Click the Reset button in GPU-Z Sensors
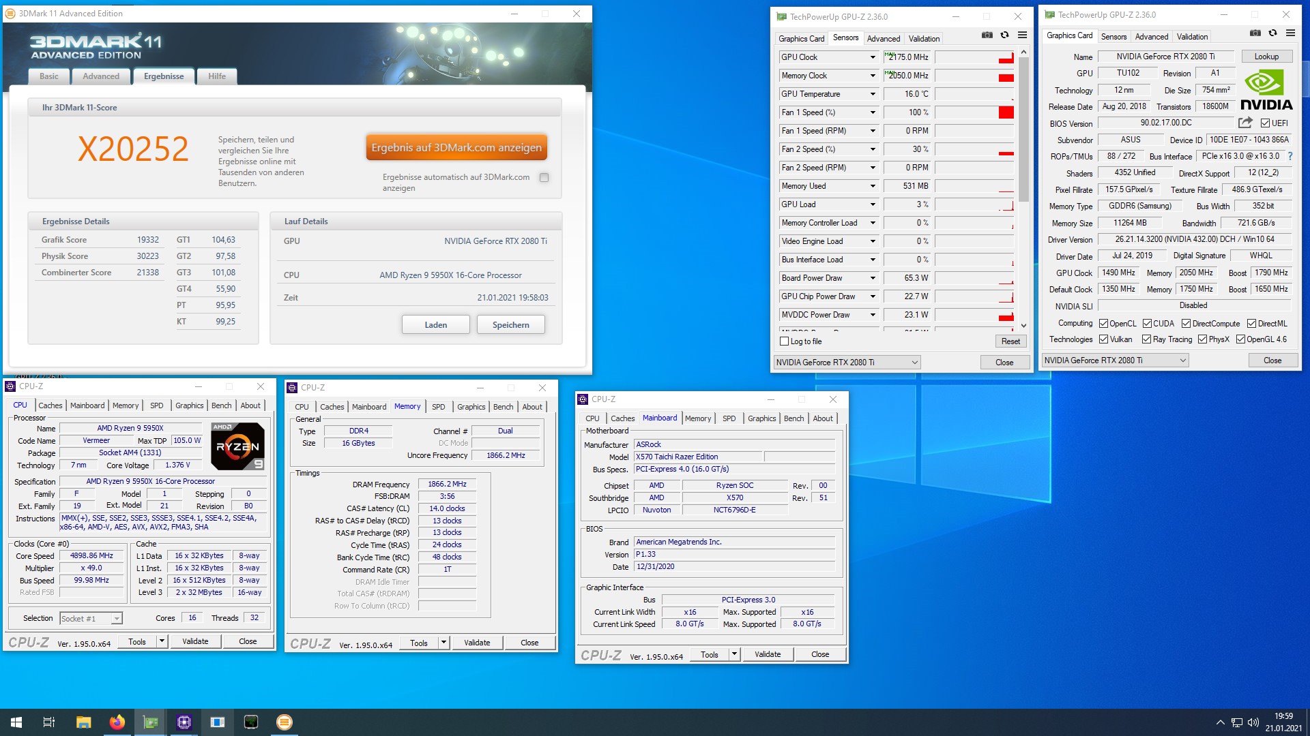This screenshot has width=1310, height=736. click(1010, 341)
